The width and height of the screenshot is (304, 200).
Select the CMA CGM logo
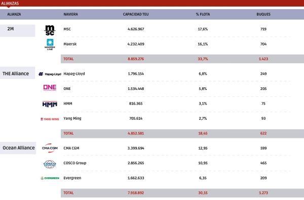click(x=50, y=148)
